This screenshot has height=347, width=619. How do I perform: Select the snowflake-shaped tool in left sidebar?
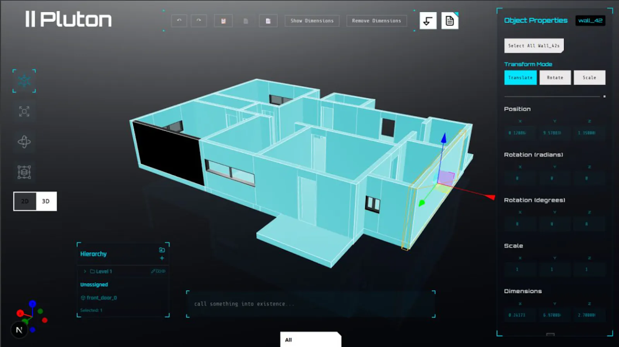pyautogui.click(x=24, y=81)
